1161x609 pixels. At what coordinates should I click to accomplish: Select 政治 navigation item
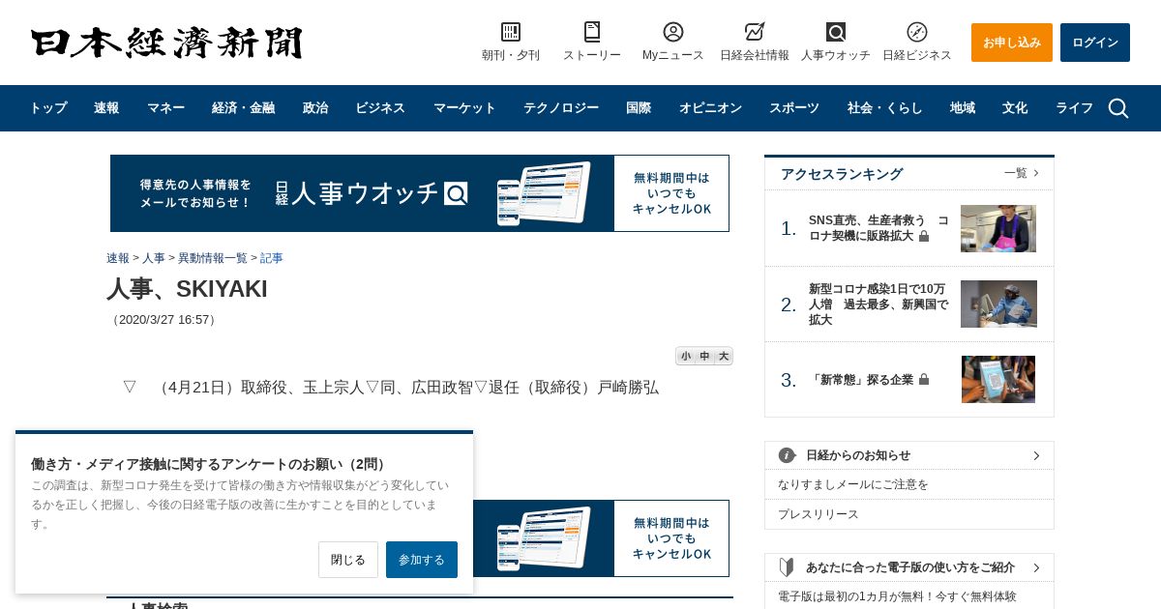pyautogui.click(x=315, y=108)
